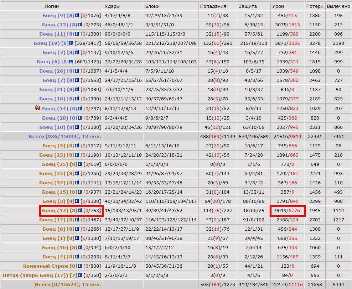Click info icon beside Пятка (зверь Боец (17))

(x=80, y=275)
